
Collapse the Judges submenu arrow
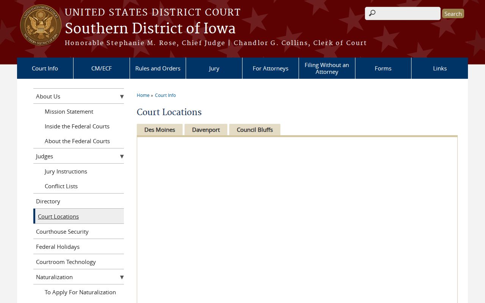point(122,156)
